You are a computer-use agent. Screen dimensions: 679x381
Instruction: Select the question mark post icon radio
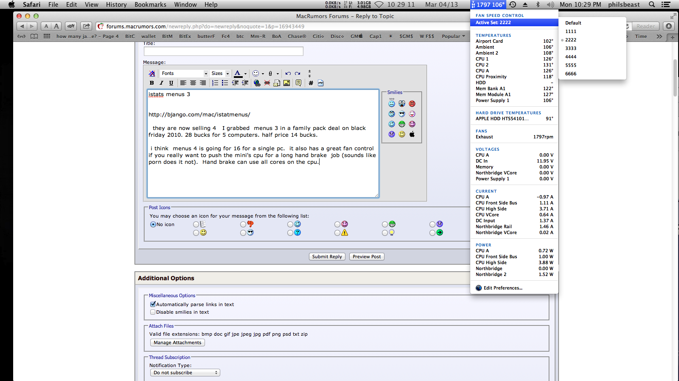coord(290,233)
